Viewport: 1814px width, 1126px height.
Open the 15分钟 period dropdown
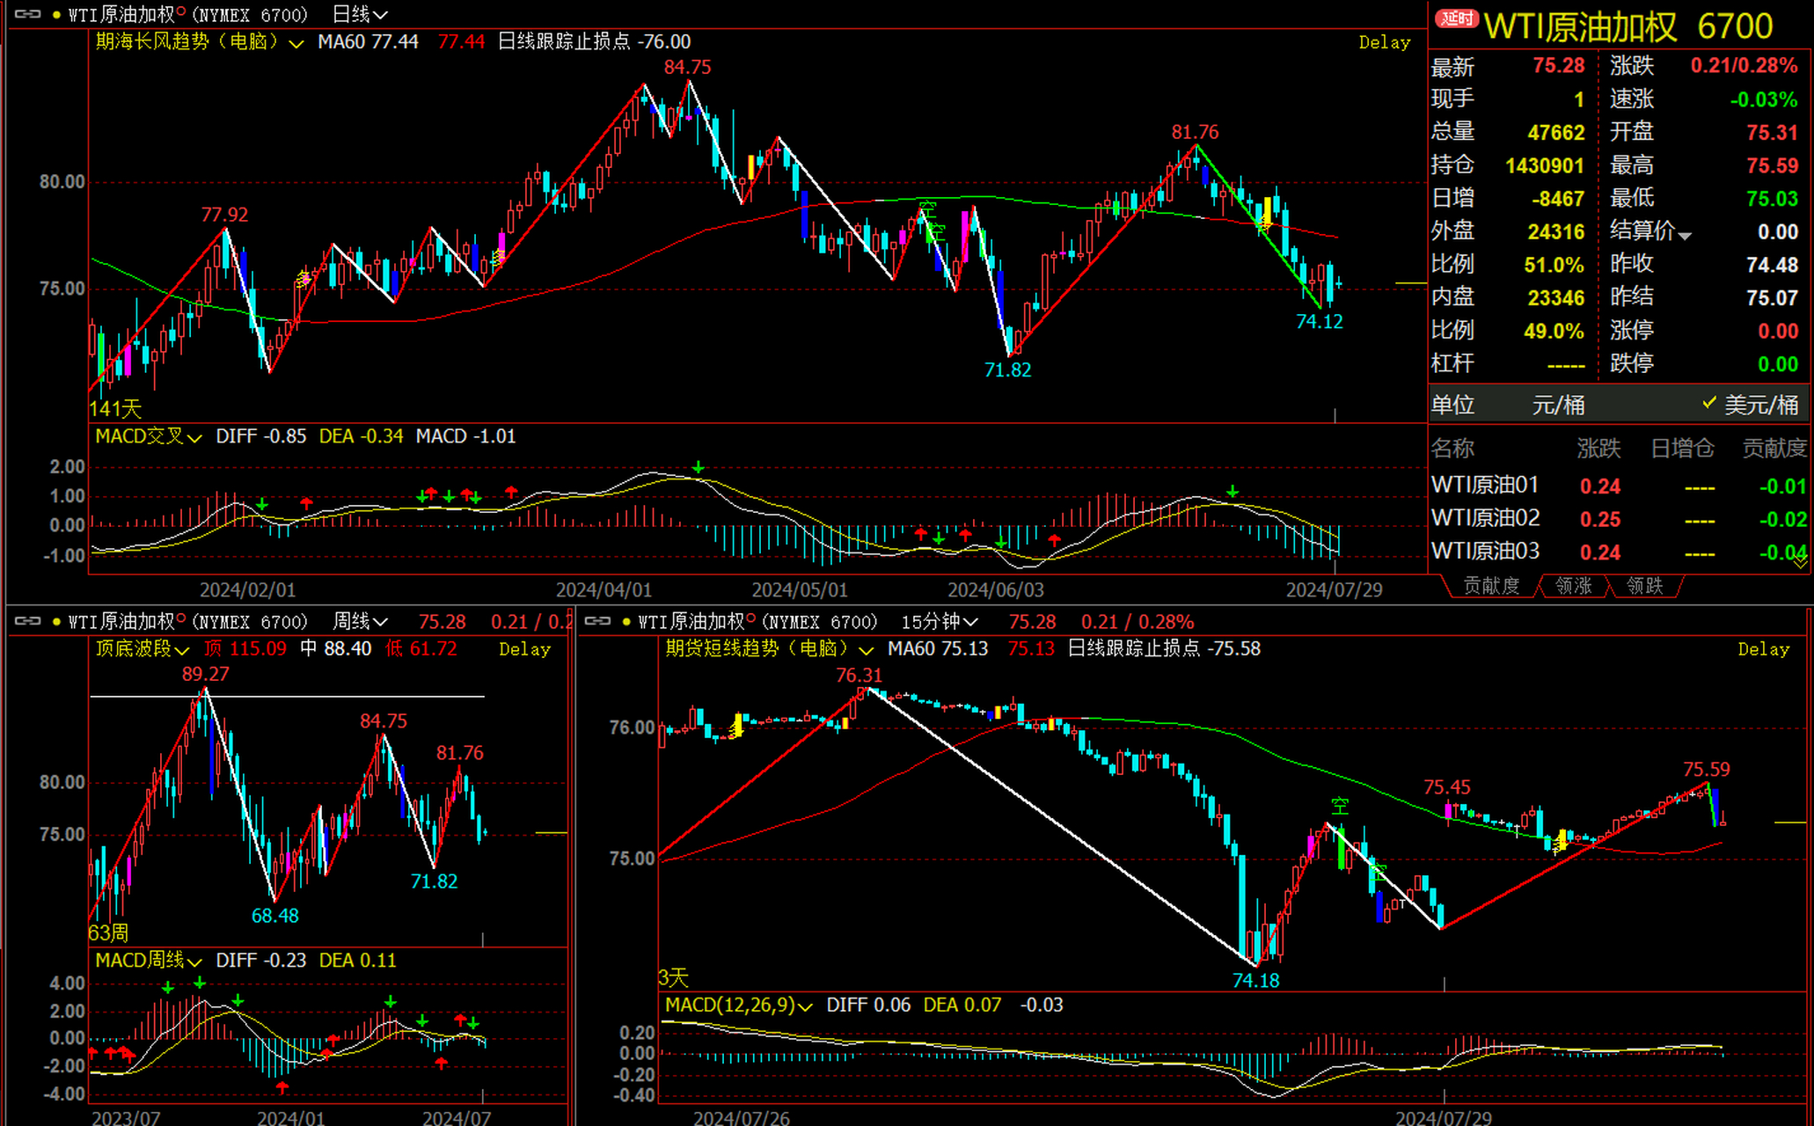tap(940, 621)
